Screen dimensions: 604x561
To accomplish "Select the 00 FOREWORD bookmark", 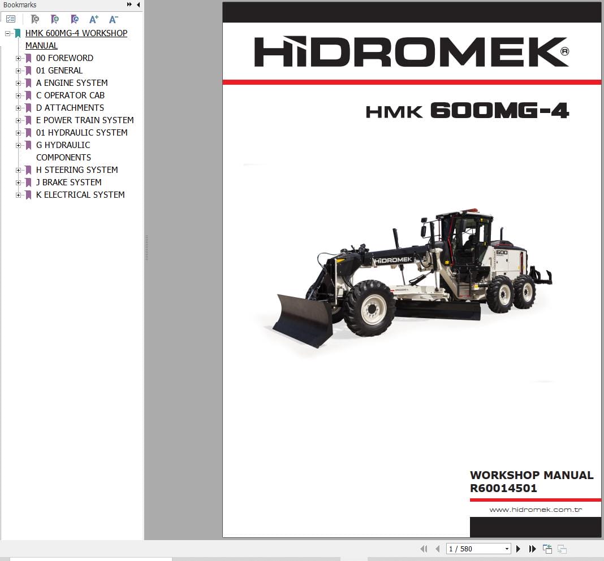I will tap(64, 58).
